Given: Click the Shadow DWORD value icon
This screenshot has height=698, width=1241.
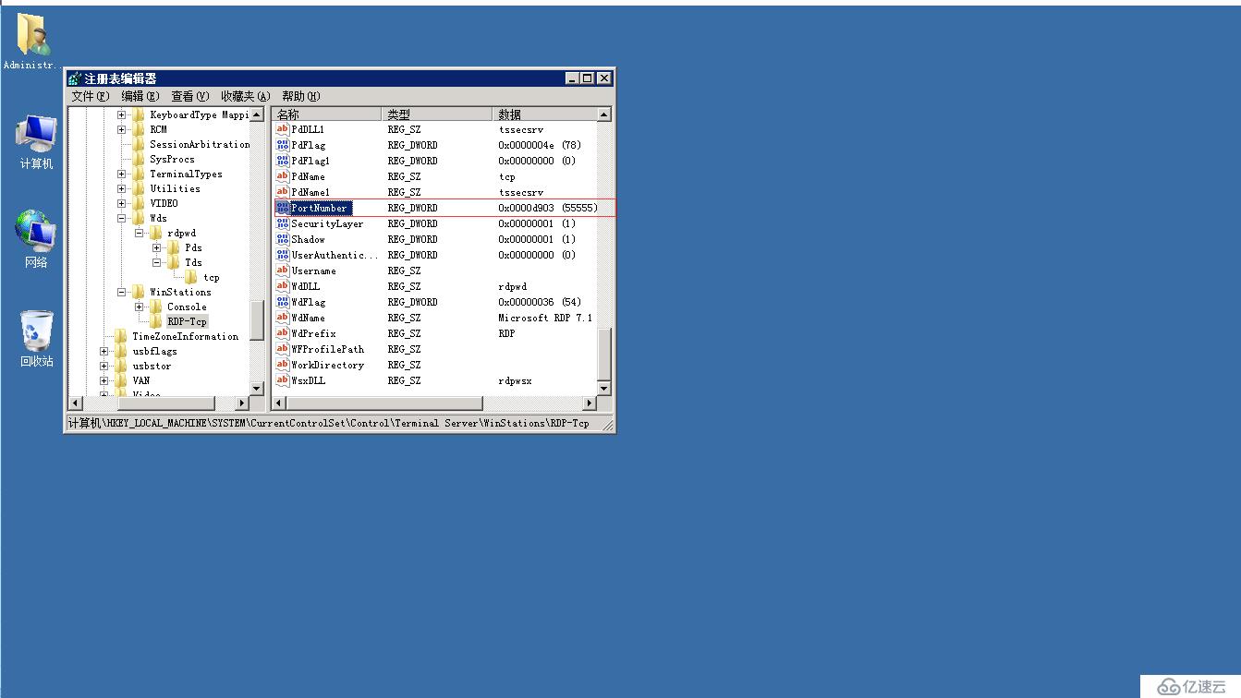Looking at the screenshot, I should pos(283,239).
